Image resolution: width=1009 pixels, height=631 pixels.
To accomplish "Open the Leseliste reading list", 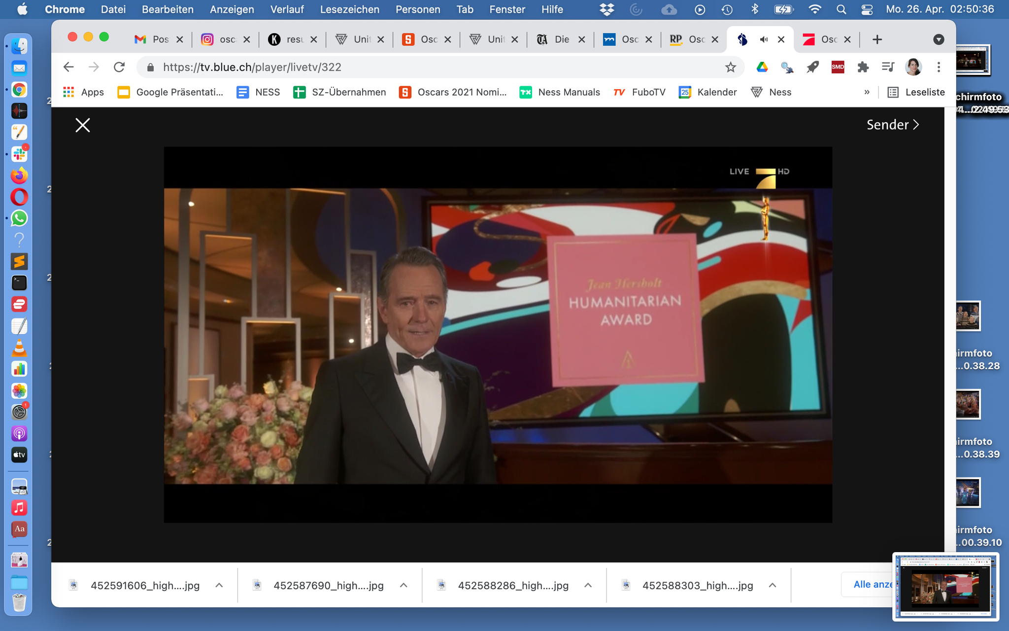I will pos(916,92).
